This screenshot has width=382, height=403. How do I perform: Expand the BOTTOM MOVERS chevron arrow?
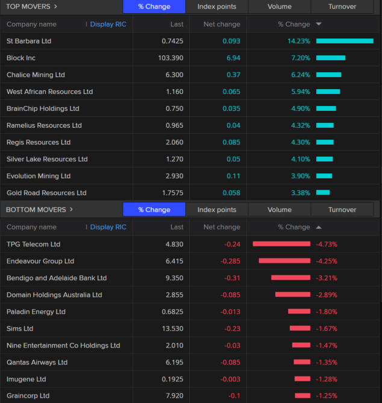tap(71, 210)
